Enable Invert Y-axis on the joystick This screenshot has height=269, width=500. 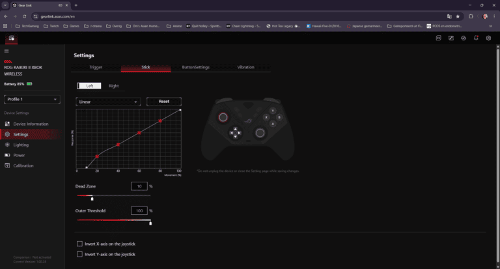(x=80, y=254)
